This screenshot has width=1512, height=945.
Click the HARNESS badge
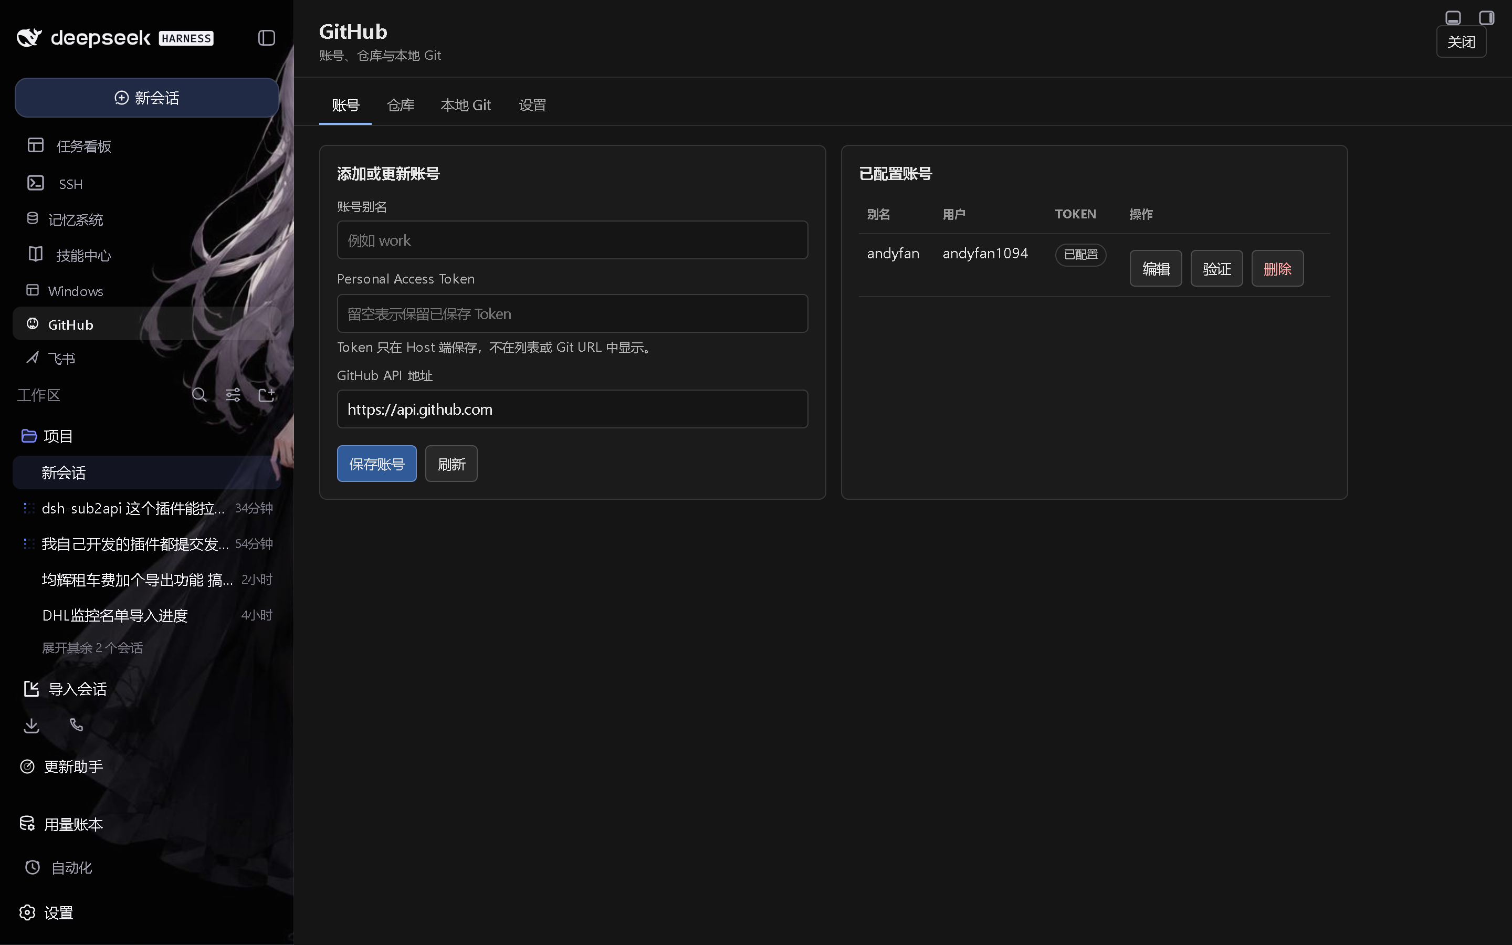pyautogui.click(x=186, y=38)
